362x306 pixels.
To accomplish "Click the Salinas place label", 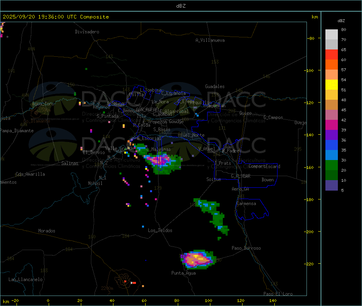I will (70, 163).
